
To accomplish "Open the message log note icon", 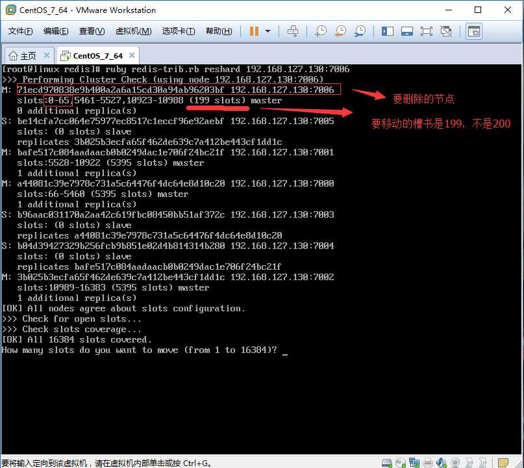I will pyautogui.click(x=503, y=463).
